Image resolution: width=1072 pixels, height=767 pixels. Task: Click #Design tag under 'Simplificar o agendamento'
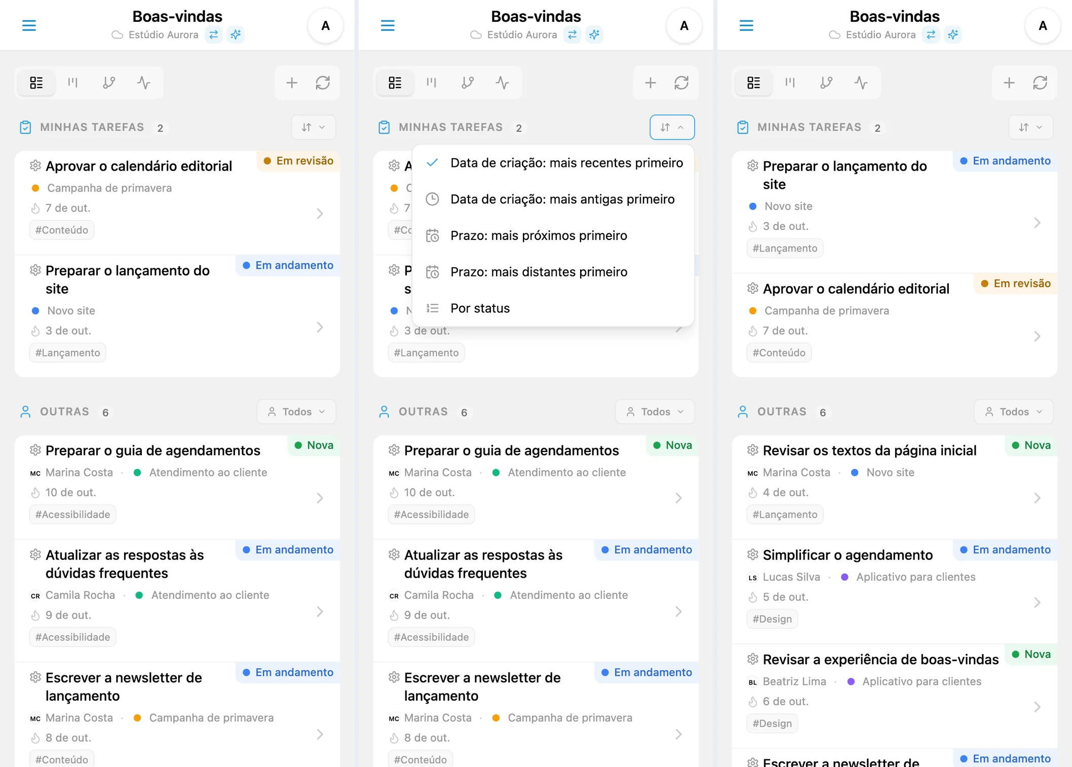[x=772, y=619]
